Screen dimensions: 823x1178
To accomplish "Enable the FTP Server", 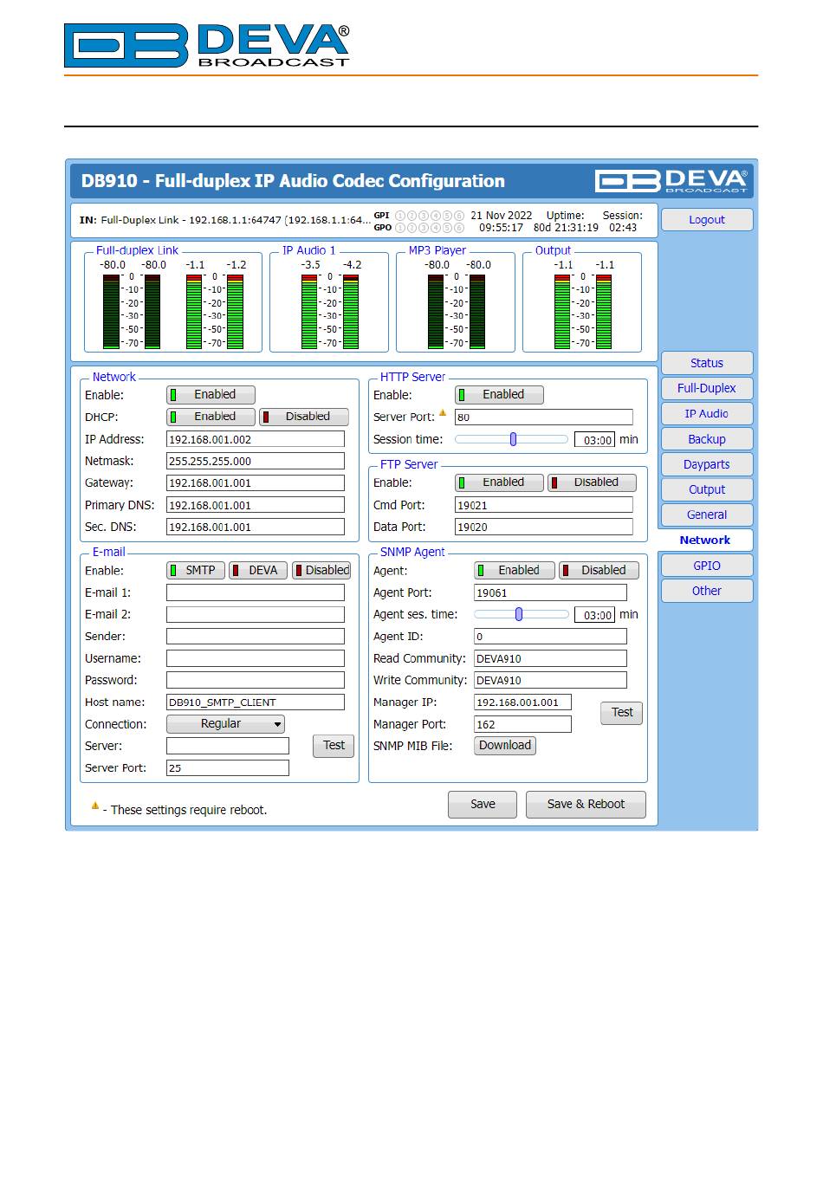I will 499,482.
